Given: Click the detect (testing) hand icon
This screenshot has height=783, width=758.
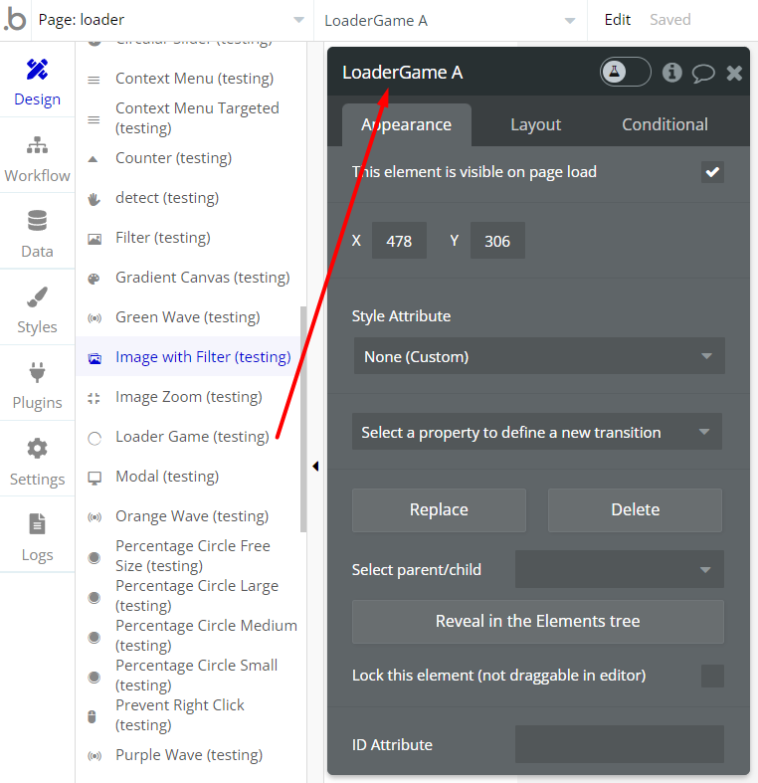Looking at the screenshot, I should coord(94,199).
